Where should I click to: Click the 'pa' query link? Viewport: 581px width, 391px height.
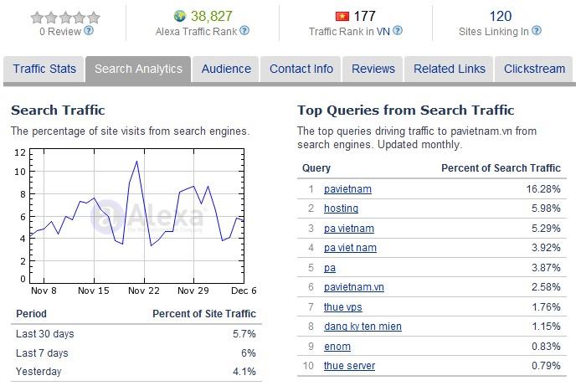330,268
